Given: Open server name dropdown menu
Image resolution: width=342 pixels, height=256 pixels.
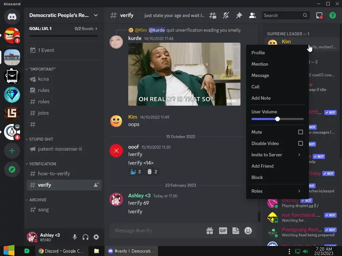Looking at the screenshot, I should [x=96, y=15].
